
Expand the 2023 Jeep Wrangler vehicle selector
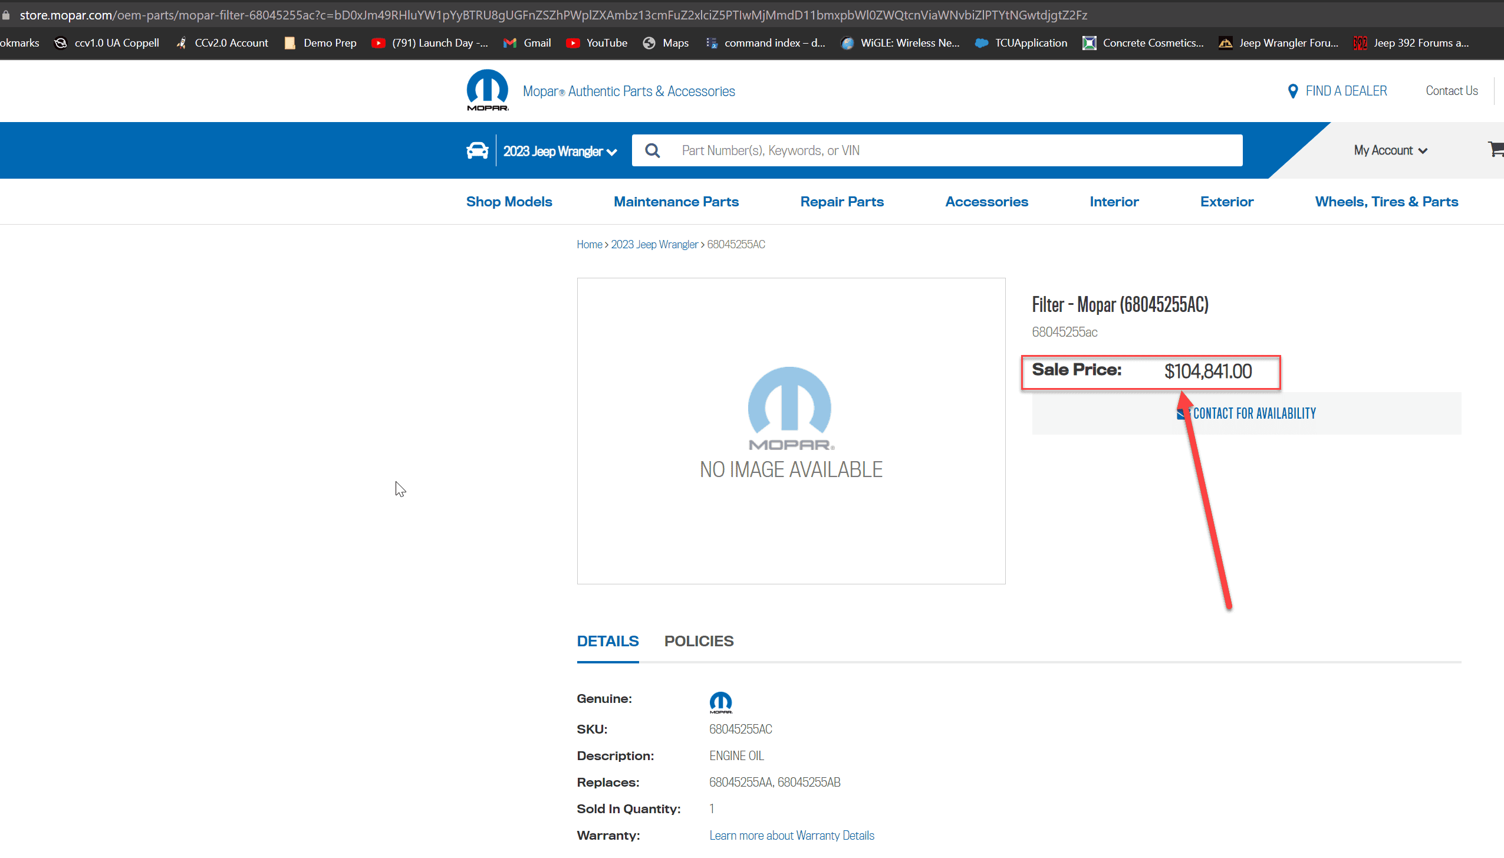click(560, 152)
